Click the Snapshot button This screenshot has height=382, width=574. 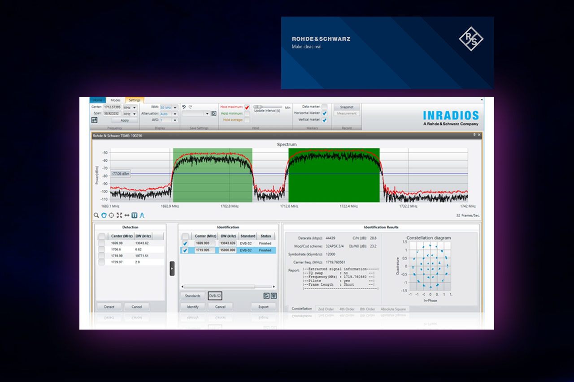click(x=347, y=107)
